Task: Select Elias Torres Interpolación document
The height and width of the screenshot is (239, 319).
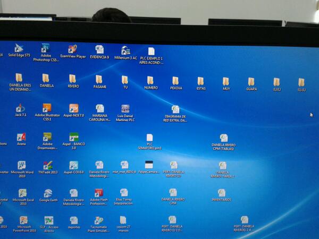Action: coord(123,197)
